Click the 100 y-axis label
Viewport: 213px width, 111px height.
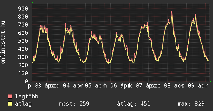[x=23, y=73]
